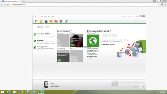Viewport: 167px width, 94px height.
Task: Pause playback in the music player
Action: pos(140,86)
